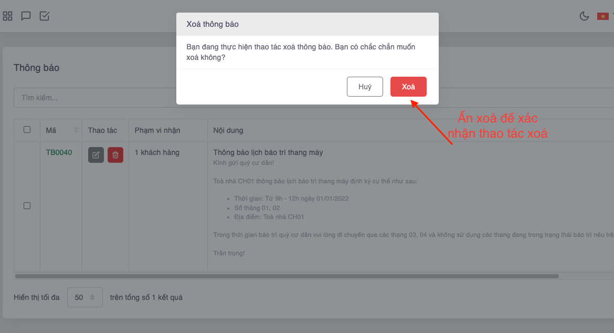Cancel with the Huỷ button
The image size is (614, 333).
(x=365, y=87)
